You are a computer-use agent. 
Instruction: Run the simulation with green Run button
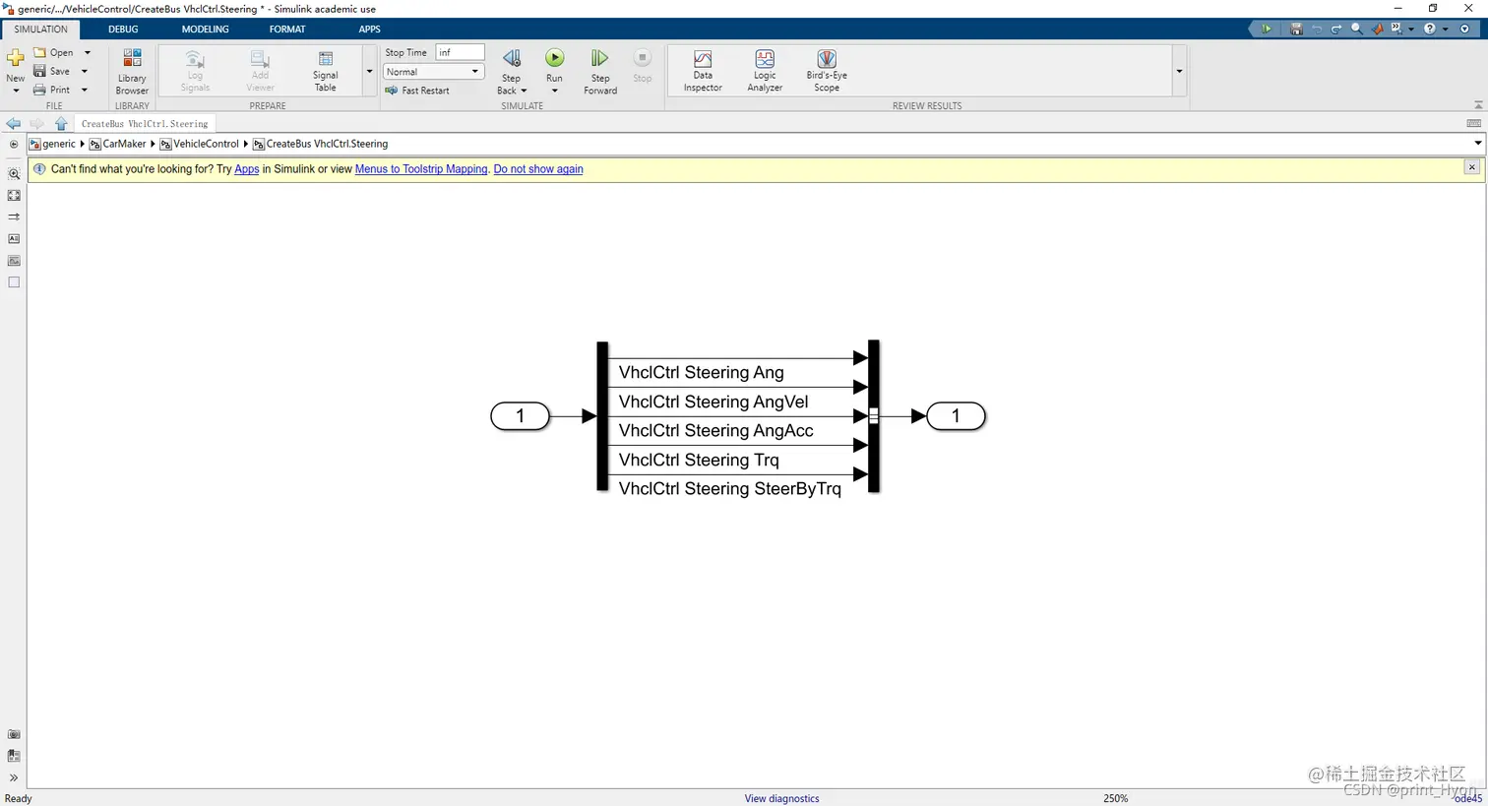[555, 58]
